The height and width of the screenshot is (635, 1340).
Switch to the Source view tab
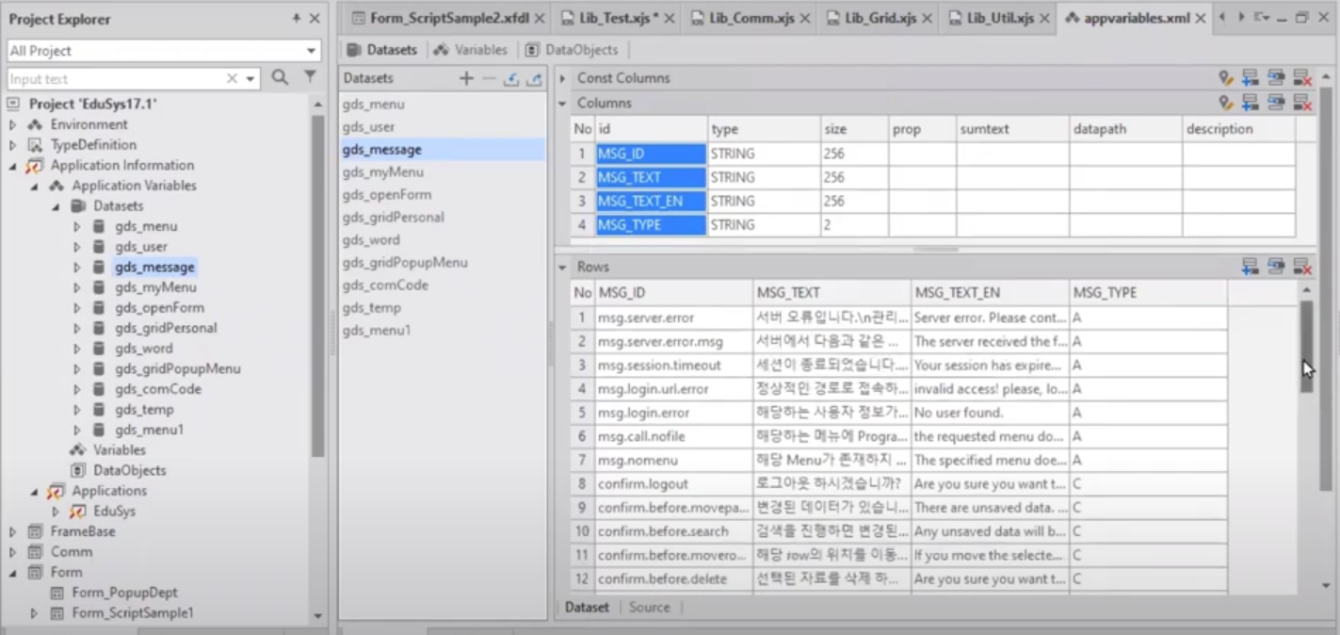tap(649, 608)
